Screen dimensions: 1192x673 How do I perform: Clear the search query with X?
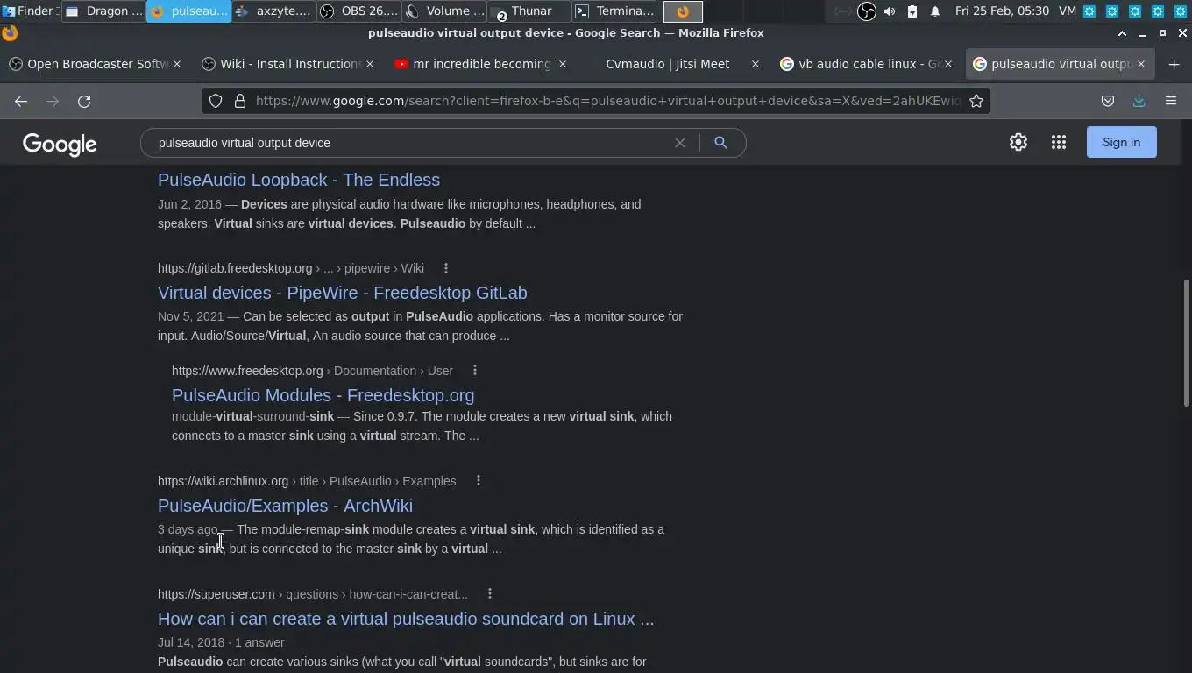(680, 143)
